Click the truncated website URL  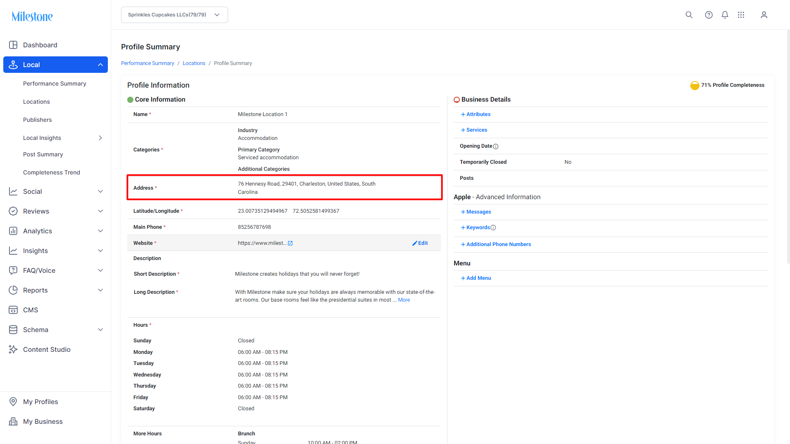262,243
